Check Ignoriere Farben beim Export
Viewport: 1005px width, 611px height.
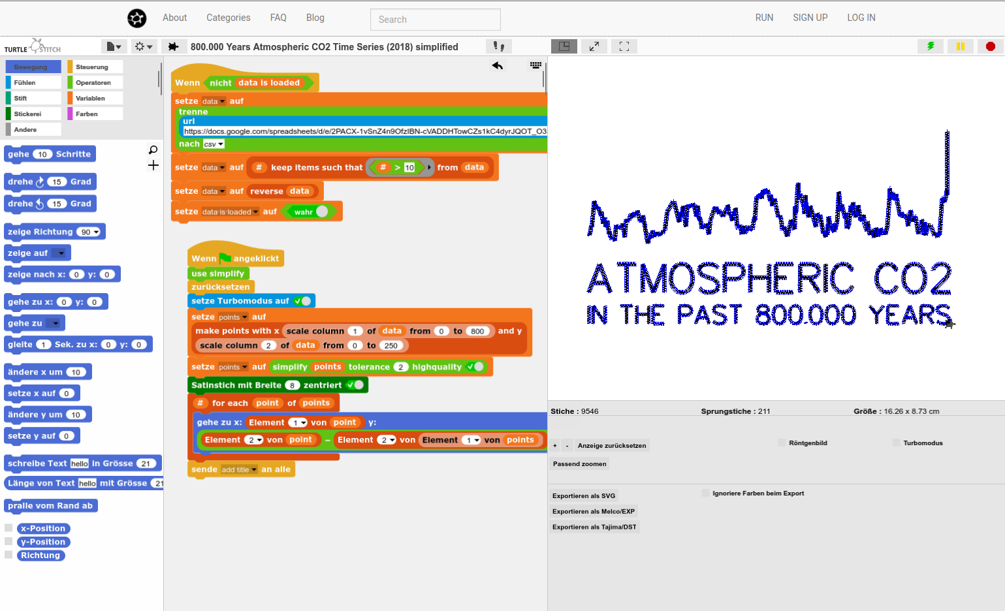[x=705, y=493]
